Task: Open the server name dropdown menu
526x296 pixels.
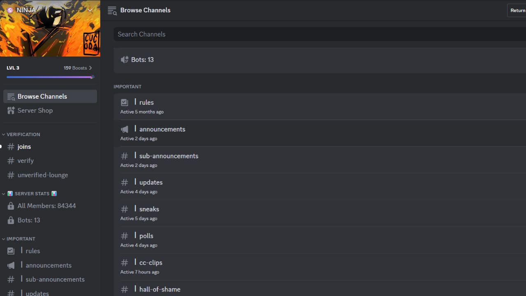Action: point(90,10)
